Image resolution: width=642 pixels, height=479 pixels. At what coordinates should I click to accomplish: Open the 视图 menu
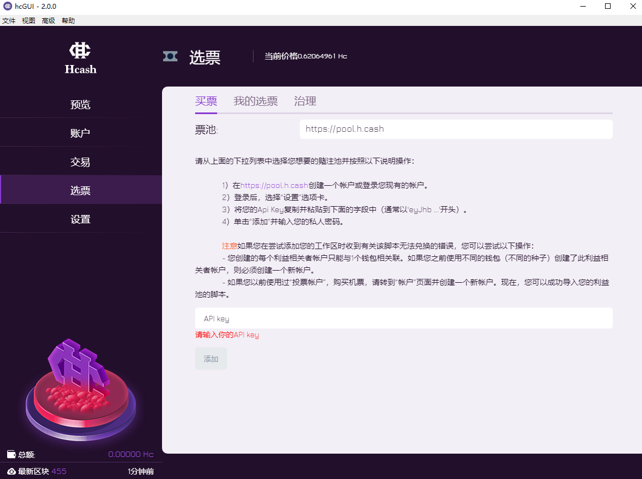click(29, 20)
